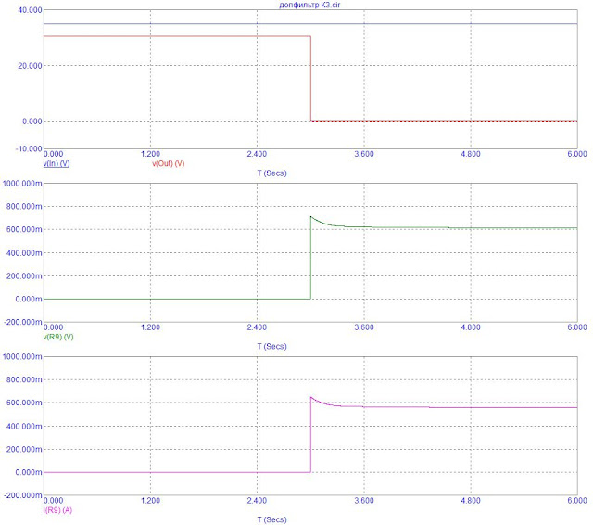Click the 20.000 y-axis value
This screenshot has height=525, width=593.
[30, 66]
